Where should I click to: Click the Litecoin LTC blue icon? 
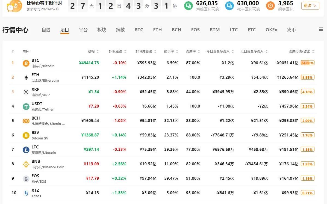(26, 150)
